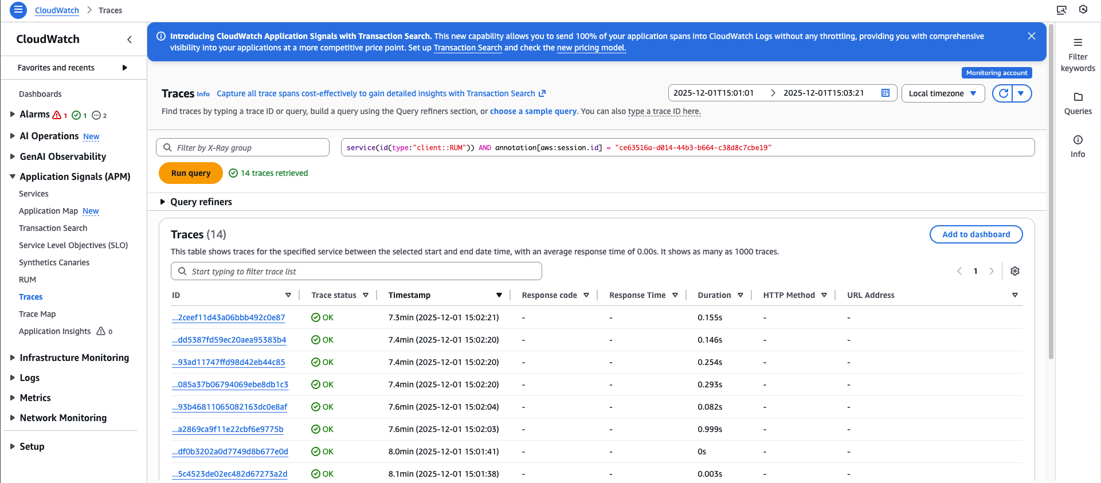1101x483 pixels.
Task: Open Service Level Objectives (SLO)
Action: tap(73, 245)
